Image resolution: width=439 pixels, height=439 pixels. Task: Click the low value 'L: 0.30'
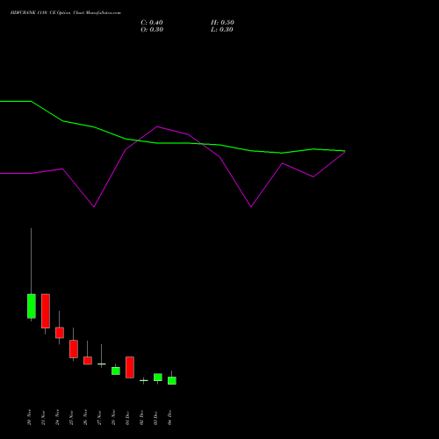tap(222, 30)
